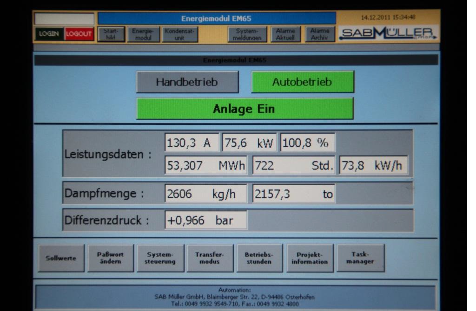Open Betriebsstunden view
Viewport: 476px width, 311px height.
click(x=259, y=258)
